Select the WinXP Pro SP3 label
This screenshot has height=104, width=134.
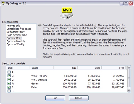point(39,76)
